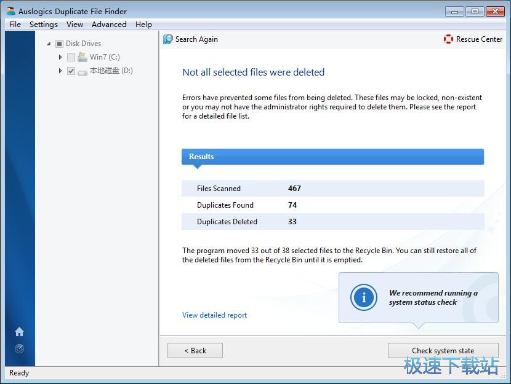This screenshot has height=384, width=511.
Task: Click the value 467
Action: click(294, 189)
